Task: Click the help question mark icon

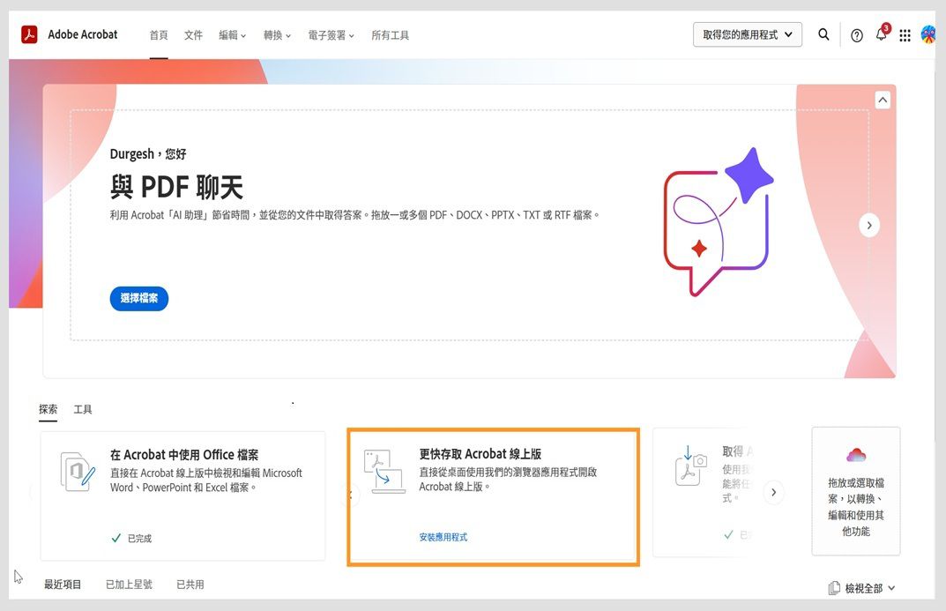Action: pos(856,34)
